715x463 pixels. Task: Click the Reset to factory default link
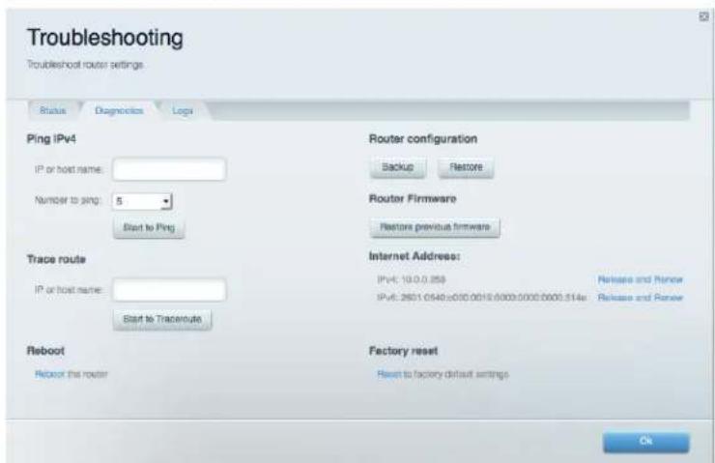point(389,374)
